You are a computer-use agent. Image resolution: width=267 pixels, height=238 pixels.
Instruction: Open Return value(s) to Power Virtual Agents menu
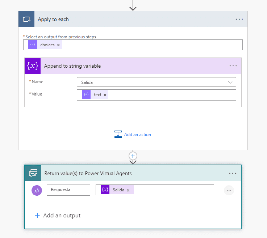click(x=233, y=173)
